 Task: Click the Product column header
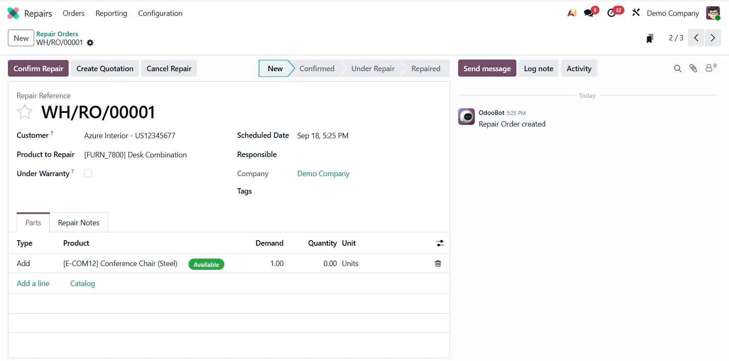[76, 243]
